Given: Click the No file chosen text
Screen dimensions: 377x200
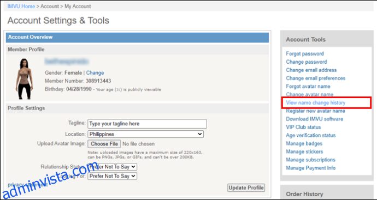Looking at the screenshot, I should (x=138, y=144).
